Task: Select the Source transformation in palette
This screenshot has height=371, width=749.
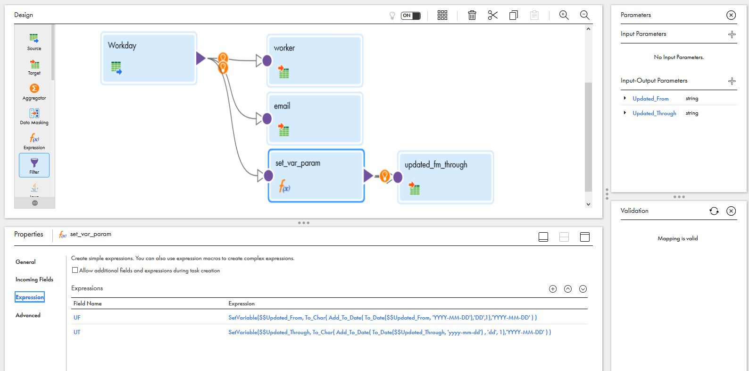Action: point(34,42)
